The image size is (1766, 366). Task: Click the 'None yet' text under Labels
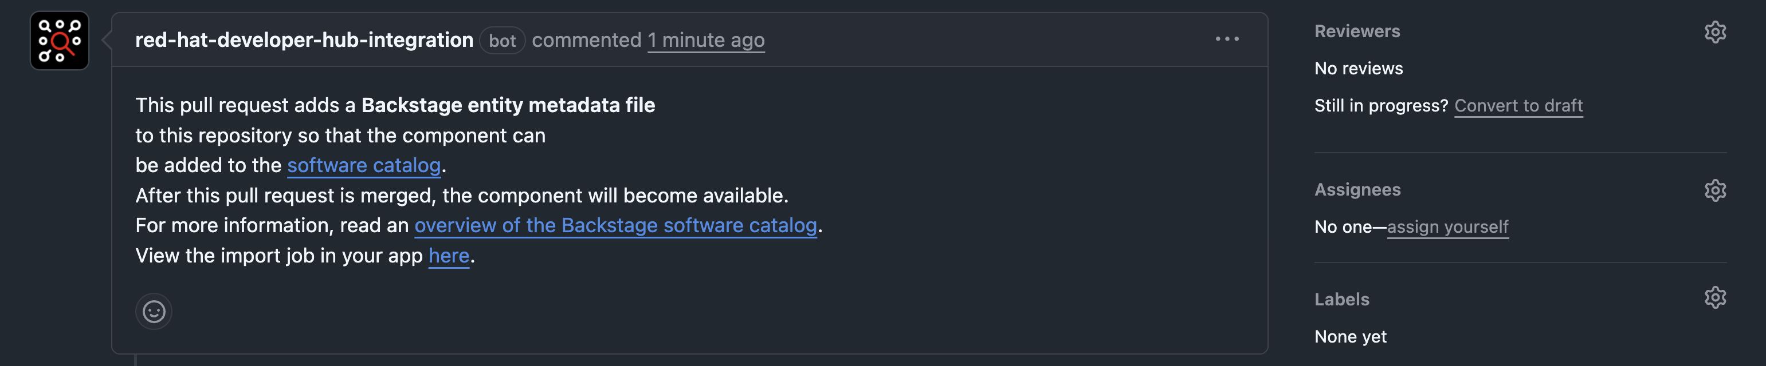tap(1350, 337)
